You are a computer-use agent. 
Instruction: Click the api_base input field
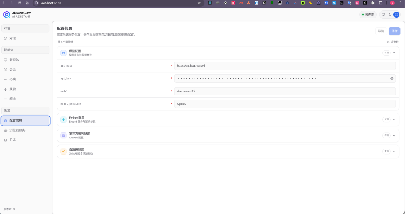point(285,66)
